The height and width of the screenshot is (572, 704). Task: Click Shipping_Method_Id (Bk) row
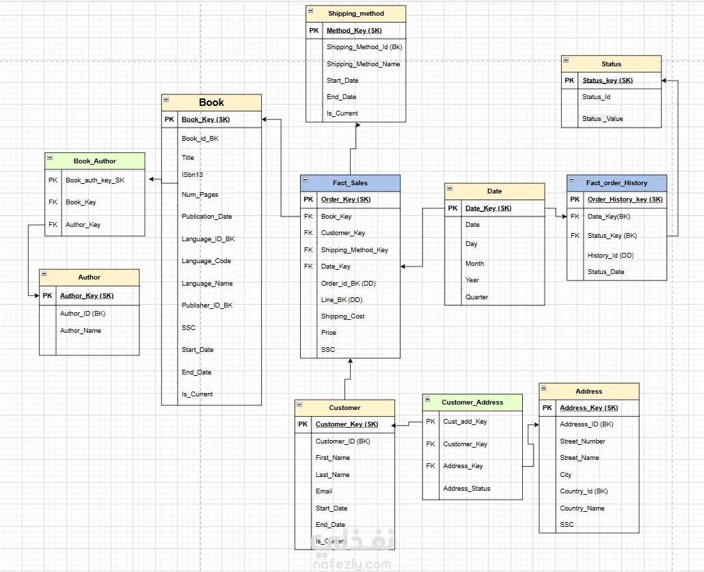pos(355,47)
